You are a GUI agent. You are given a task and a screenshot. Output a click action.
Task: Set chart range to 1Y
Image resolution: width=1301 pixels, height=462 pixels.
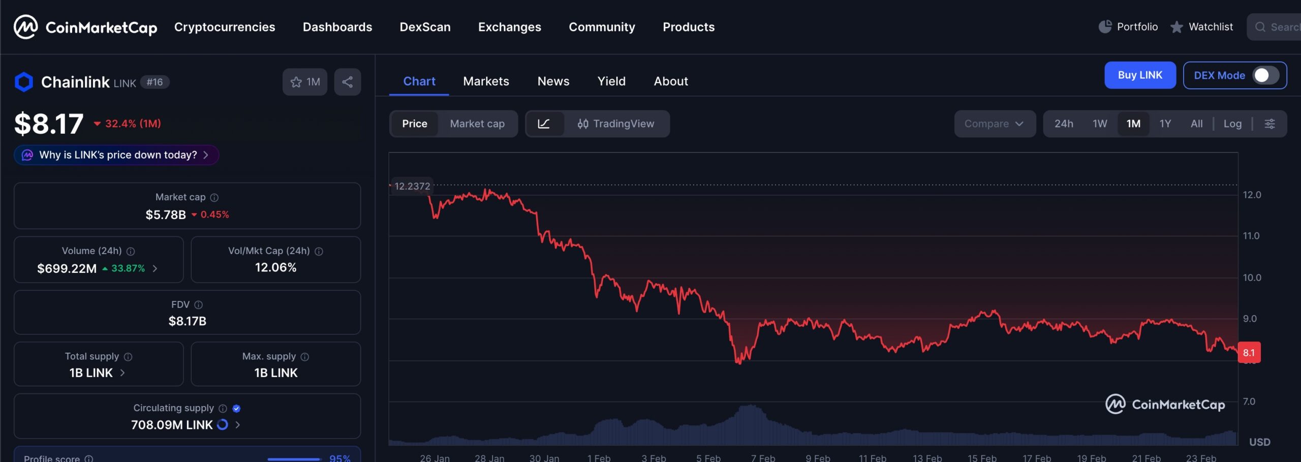tap(1165, 124)
